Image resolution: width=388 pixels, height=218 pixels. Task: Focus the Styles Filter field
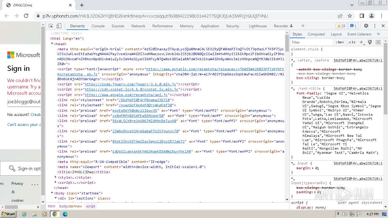(312, 42)
